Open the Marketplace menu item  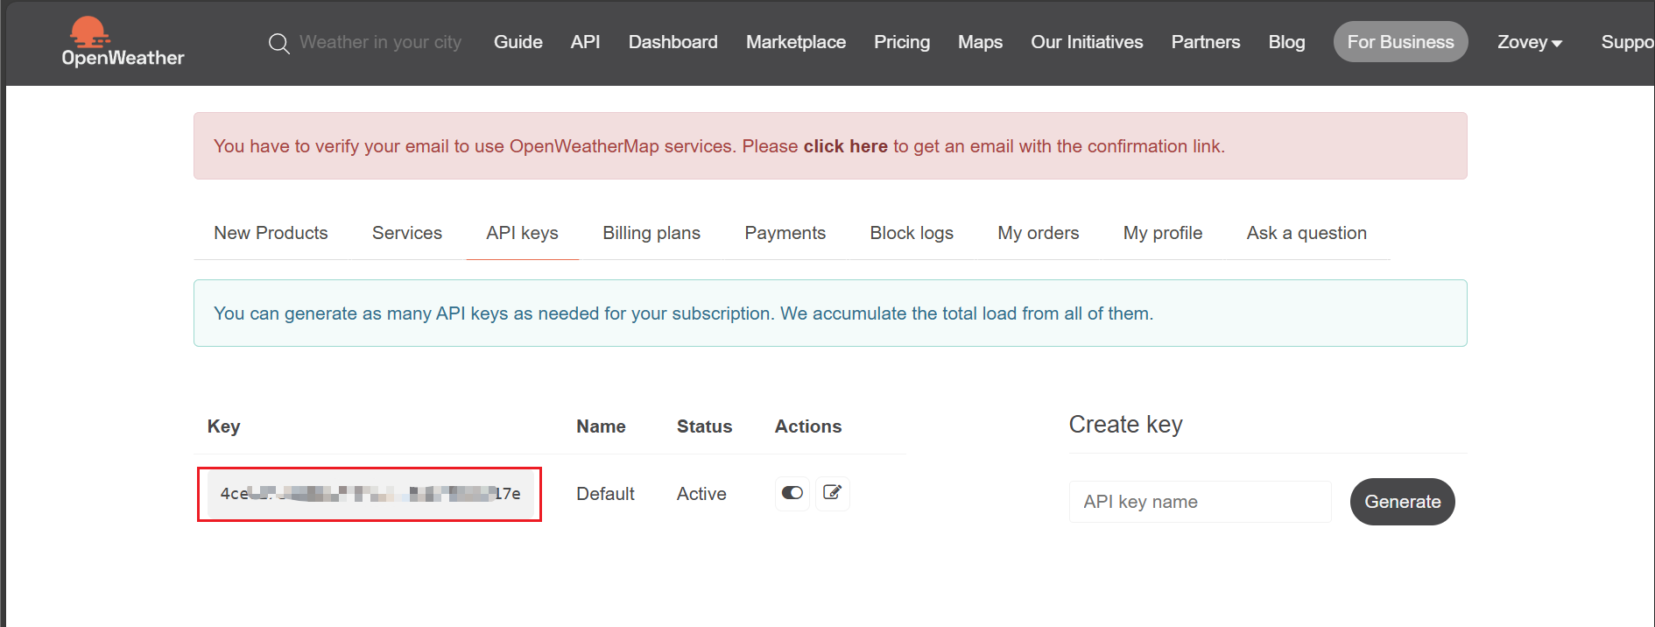[795, 42]
